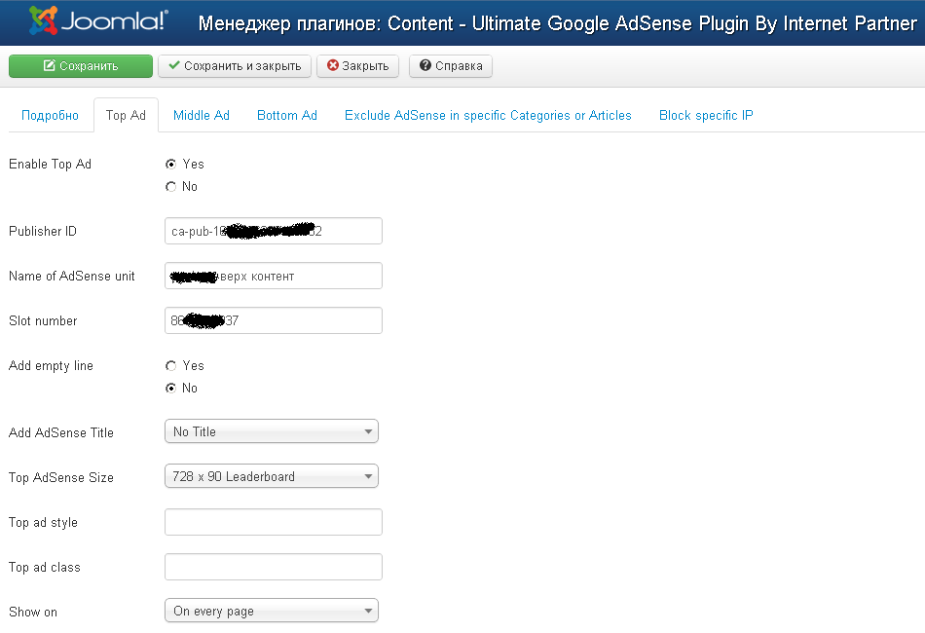This screenshot has width=925, height=633.
Task: Open the Top AdSense Size dropdown
Action: [x=272, y=476]
